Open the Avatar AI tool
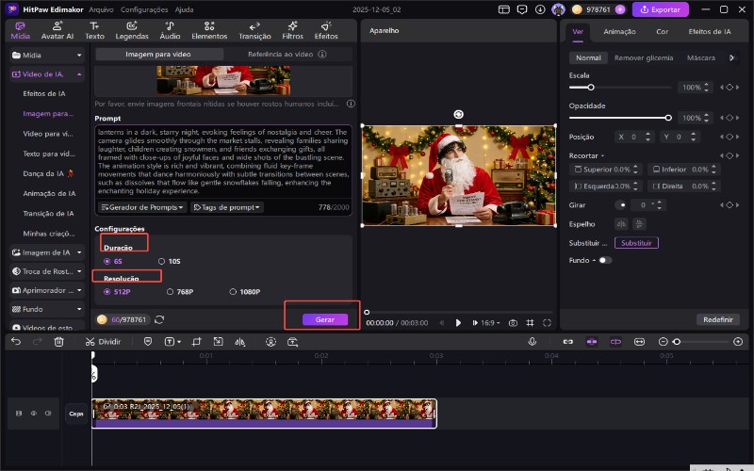The height and width of the screenshot is (471, 754). pos(57,30)
